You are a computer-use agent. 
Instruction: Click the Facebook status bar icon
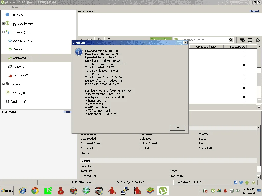pyautogui.click(x=236, y=182)
